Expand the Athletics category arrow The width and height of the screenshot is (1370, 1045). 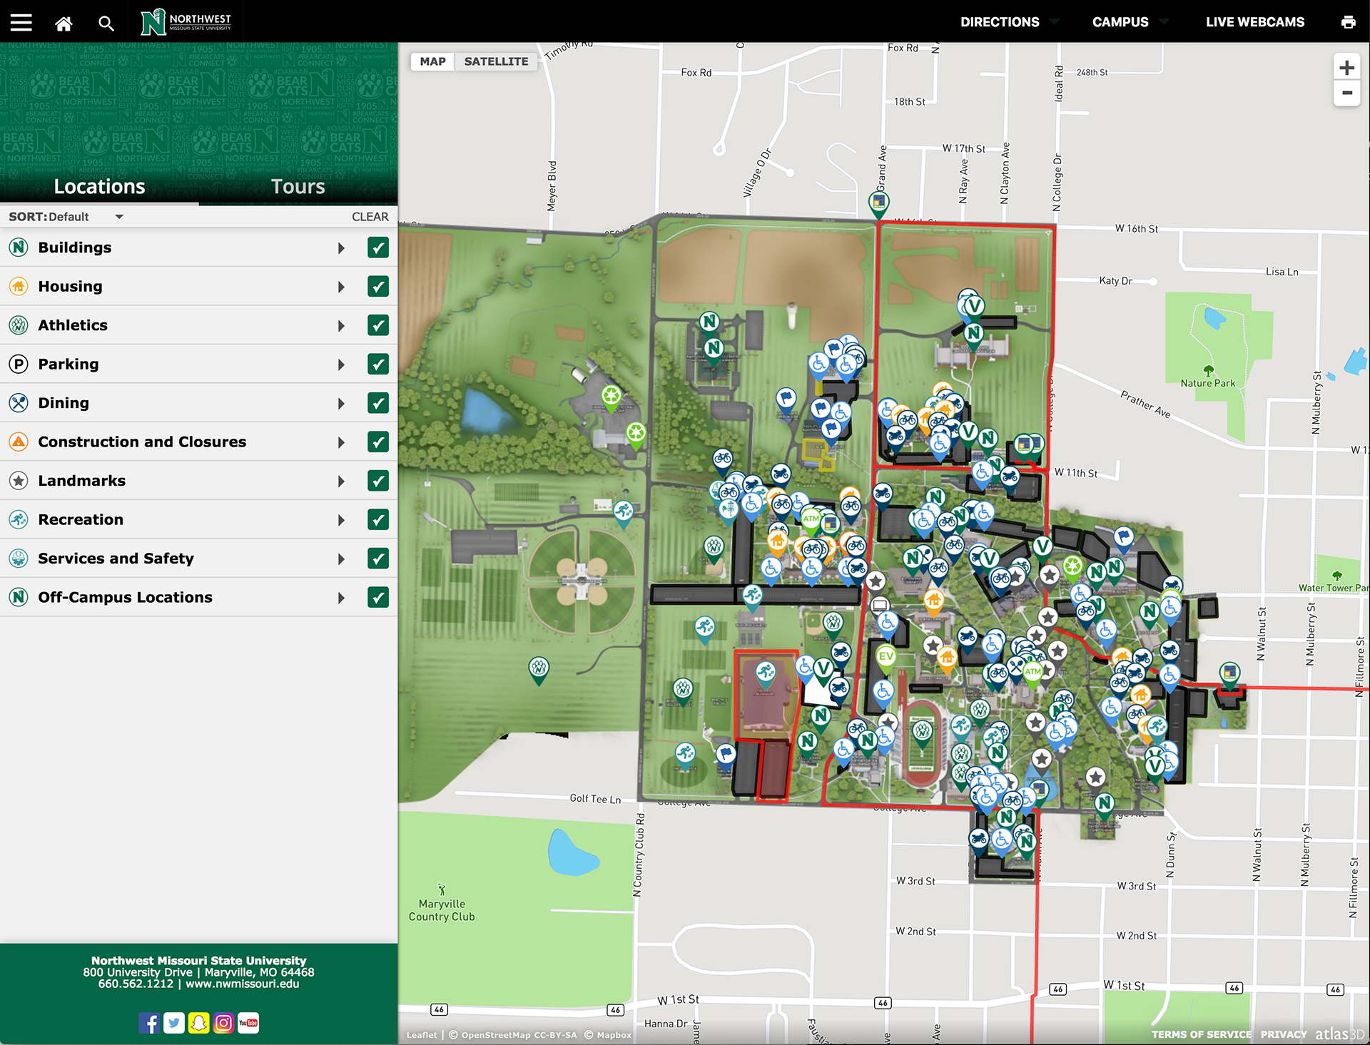(x=341, y=326)
